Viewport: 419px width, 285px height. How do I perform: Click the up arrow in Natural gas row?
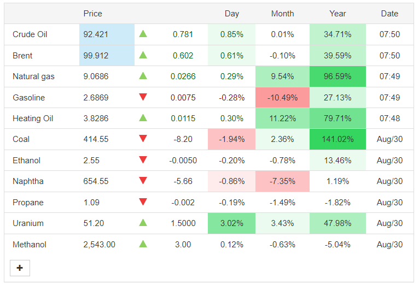pyautogui.click(x=143, y=76)
